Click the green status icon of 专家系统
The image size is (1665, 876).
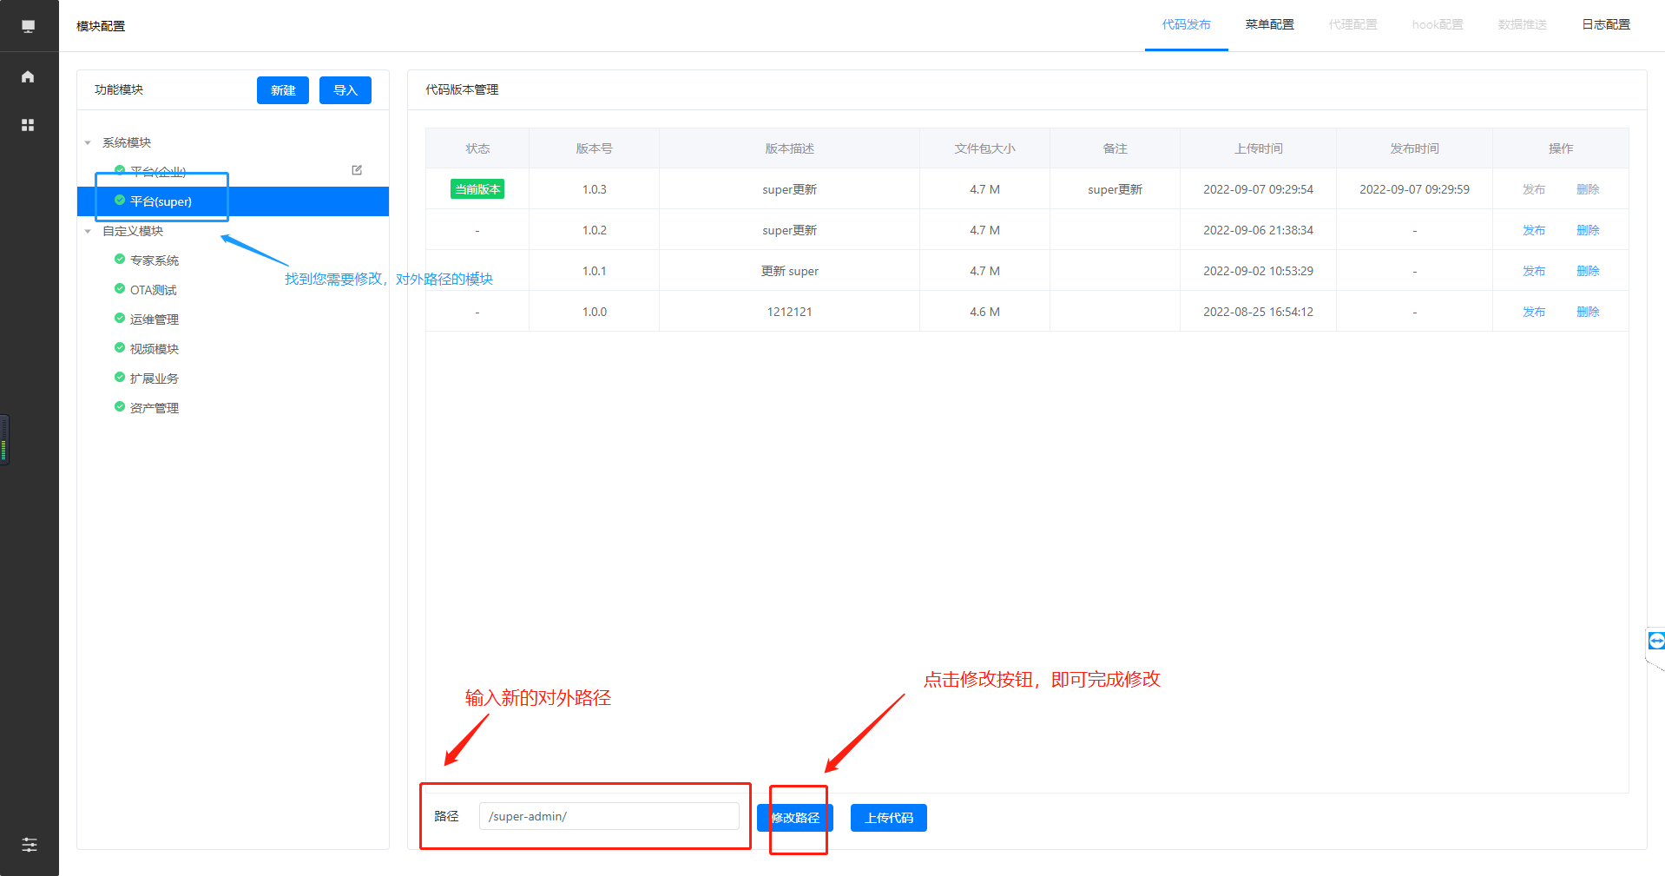pos(120,259)
